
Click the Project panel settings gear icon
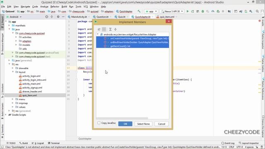tap(58, 17)
